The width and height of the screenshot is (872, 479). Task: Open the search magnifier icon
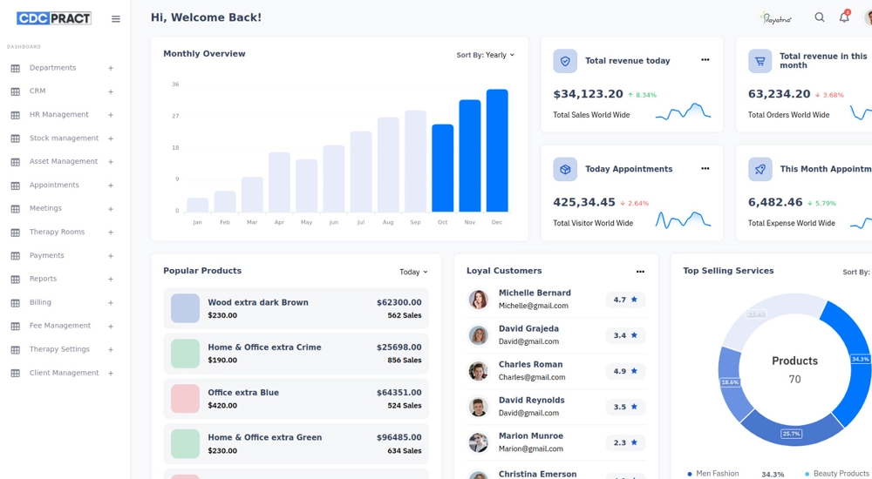[x=819, y=17]
